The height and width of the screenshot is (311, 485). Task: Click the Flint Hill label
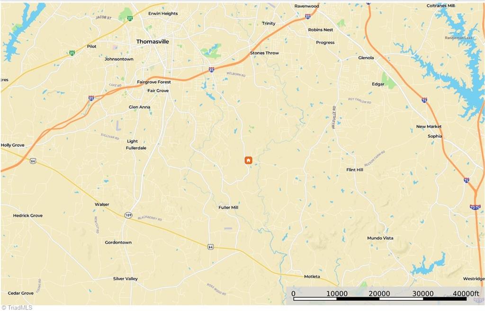coord(355,170)
